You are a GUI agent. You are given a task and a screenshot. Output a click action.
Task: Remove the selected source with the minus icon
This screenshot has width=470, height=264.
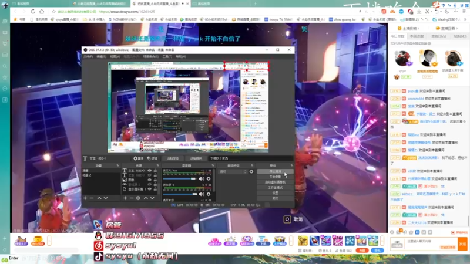[132, 198]
